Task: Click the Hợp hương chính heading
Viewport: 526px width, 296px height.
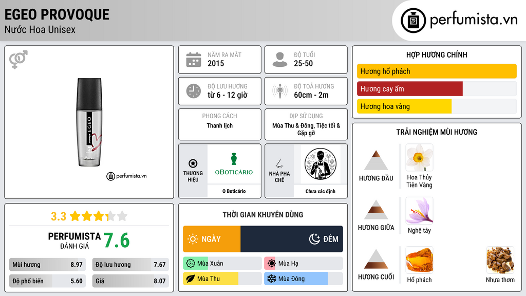Action: click(437, 54)
